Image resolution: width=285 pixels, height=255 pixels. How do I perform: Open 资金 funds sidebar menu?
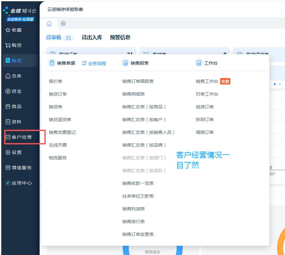pyautogui.click(x=14, y=91)
